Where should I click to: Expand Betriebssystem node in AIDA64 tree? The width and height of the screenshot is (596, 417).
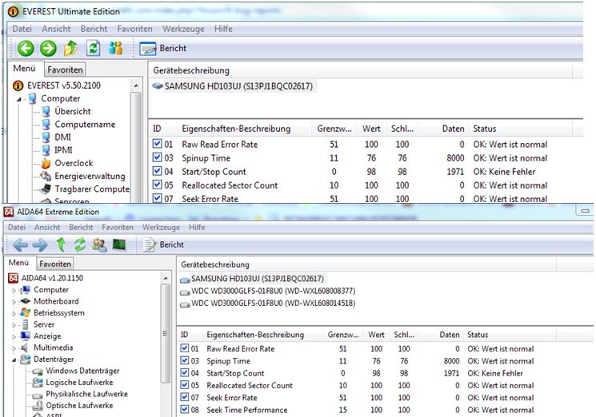(14, 313)
